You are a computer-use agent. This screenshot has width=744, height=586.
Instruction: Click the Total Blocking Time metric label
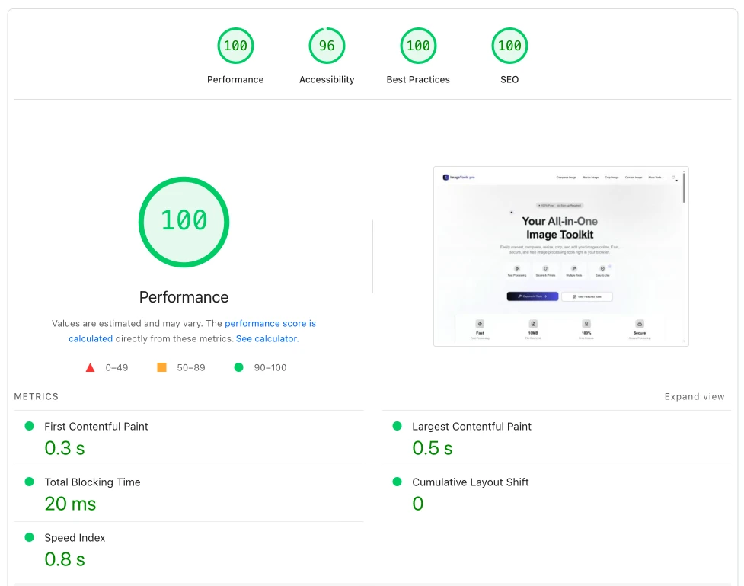tap(93, 482)
